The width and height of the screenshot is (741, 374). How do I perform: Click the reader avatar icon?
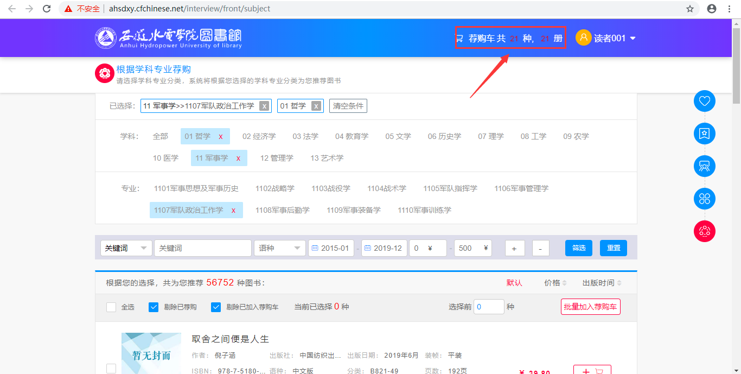click(583, 37)
